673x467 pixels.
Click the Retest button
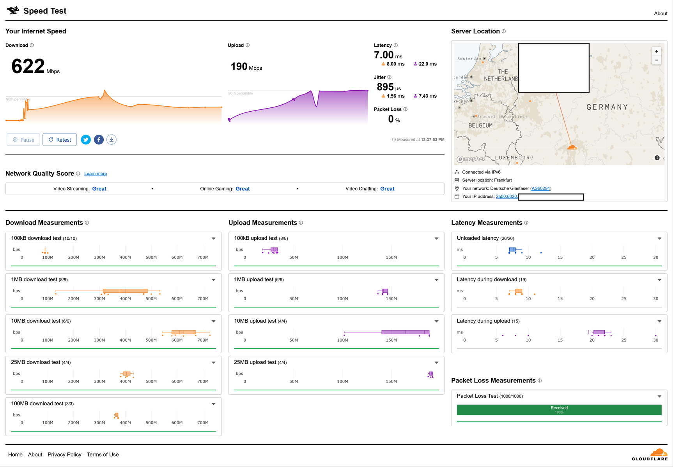click(60, 140)
